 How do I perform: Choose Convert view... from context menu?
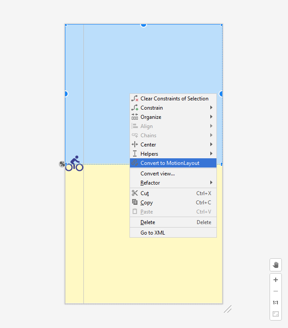pos(158,173)
